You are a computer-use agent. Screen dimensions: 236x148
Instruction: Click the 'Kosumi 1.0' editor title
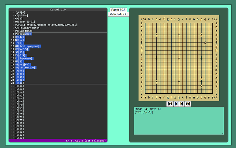pos(58,10)
